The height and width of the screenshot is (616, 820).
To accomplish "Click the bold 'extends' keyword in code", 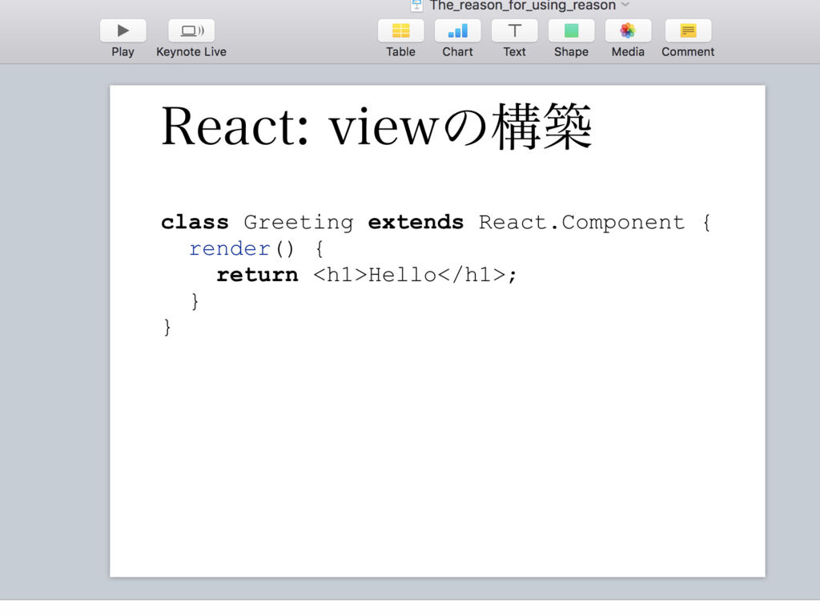I will pos(416,222).
